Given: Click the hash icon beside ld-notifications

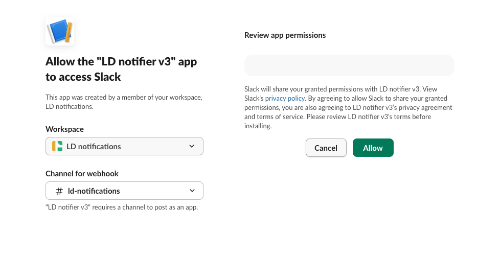Looking at the screenshot, I should [59, 191].
